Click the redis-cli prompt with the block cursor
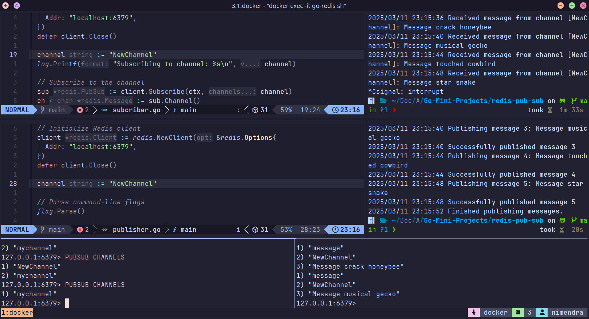The height and width of the screenshot is (319, 589). click(35, 303)
